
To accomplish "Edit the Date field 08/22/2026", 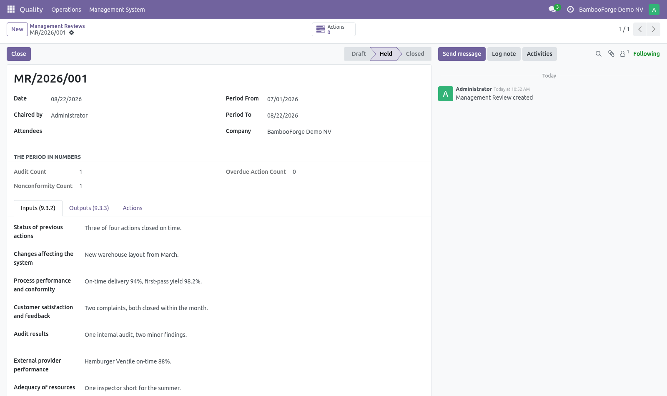I will [x=132, y=99].
